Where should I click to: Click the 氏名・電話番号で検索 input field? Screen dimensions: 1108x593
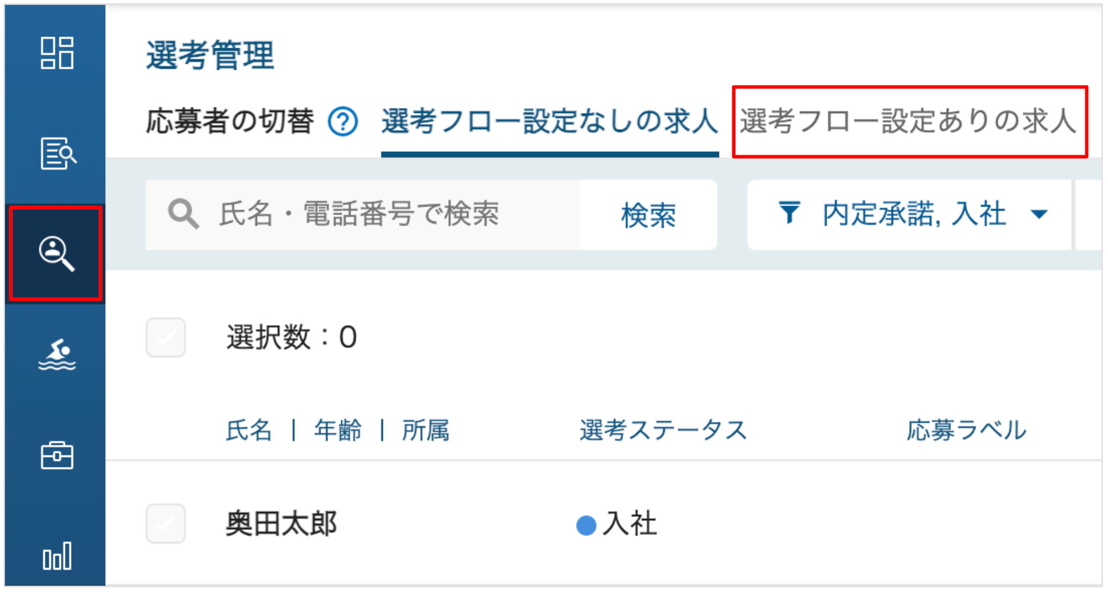(363, 215)
